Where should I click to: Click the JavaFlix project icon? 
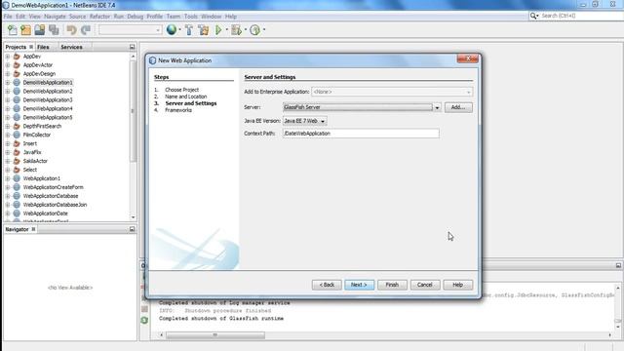(x=17, y=152)
